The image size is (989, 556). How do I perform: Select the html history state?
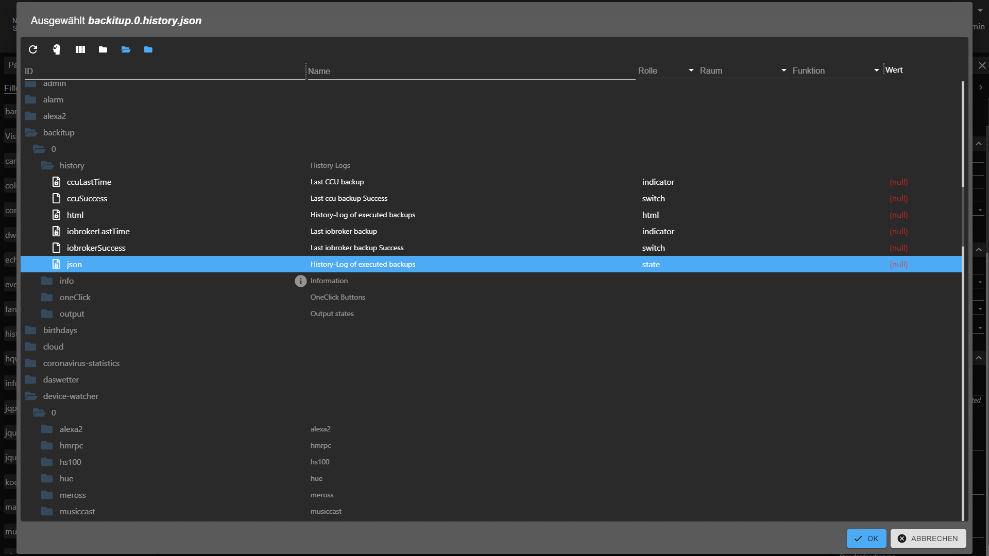pos(75,215)
